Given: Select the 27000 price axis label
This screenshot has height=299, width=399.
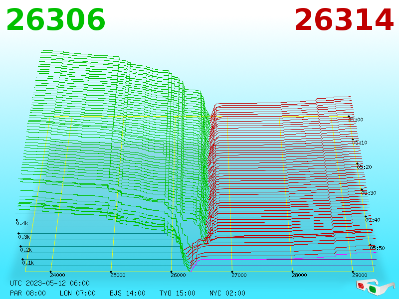Looking at the screenshot, I should point(239,275).
